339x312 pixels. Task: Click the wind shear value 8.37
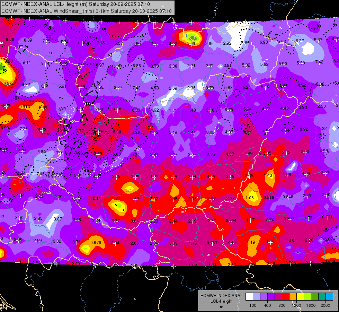(118, 88)
